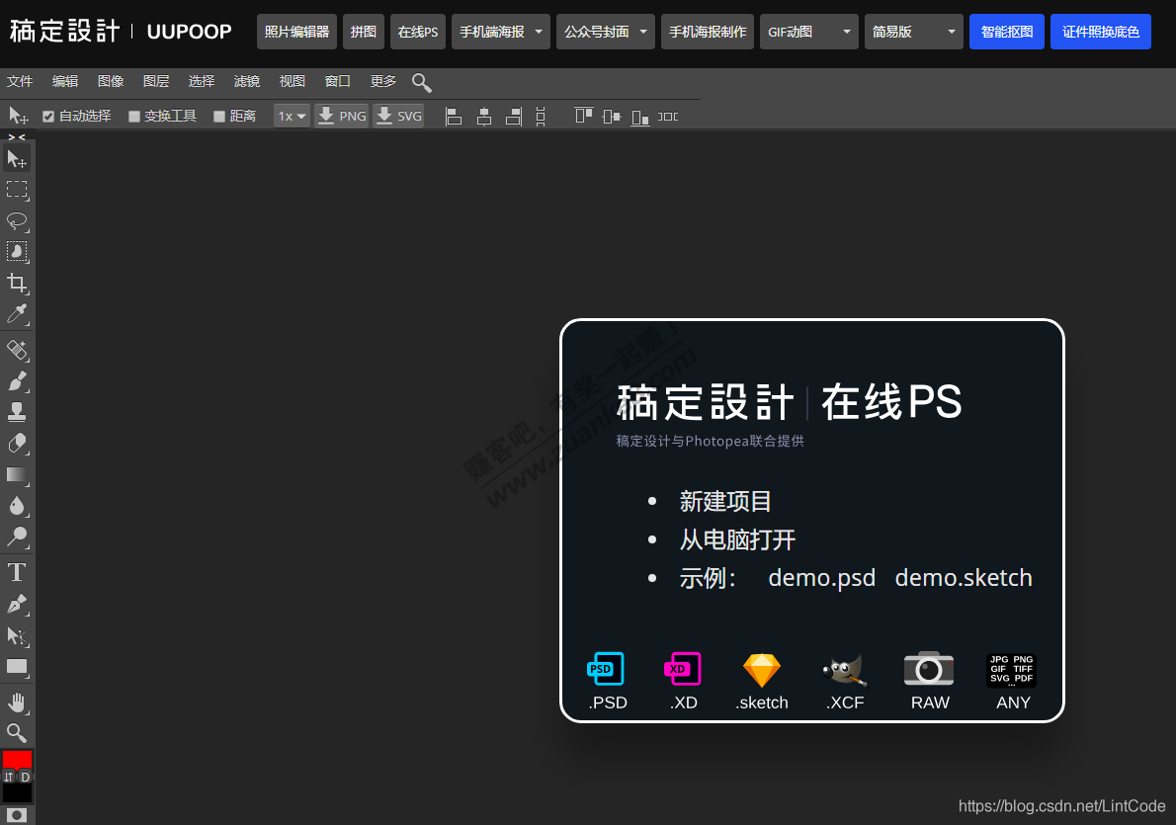
Task: Open the demo.psd example link
Action: [821, 577]
